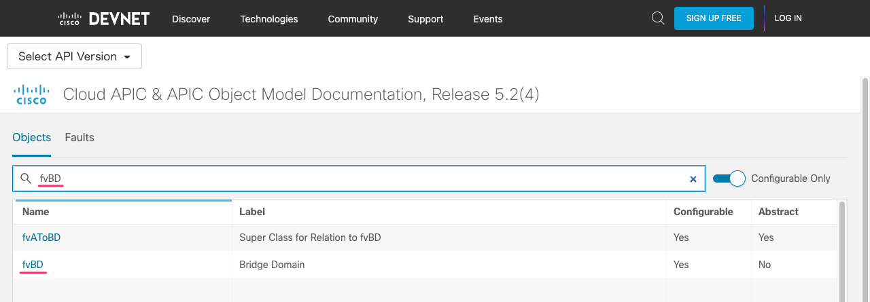Toggle the Configurable Only switch

pyautogui.click(x=729, y=178)
